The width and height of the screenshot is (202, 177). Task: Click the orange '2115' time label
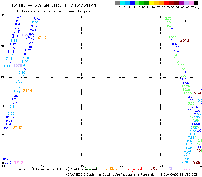click(18, 127)
